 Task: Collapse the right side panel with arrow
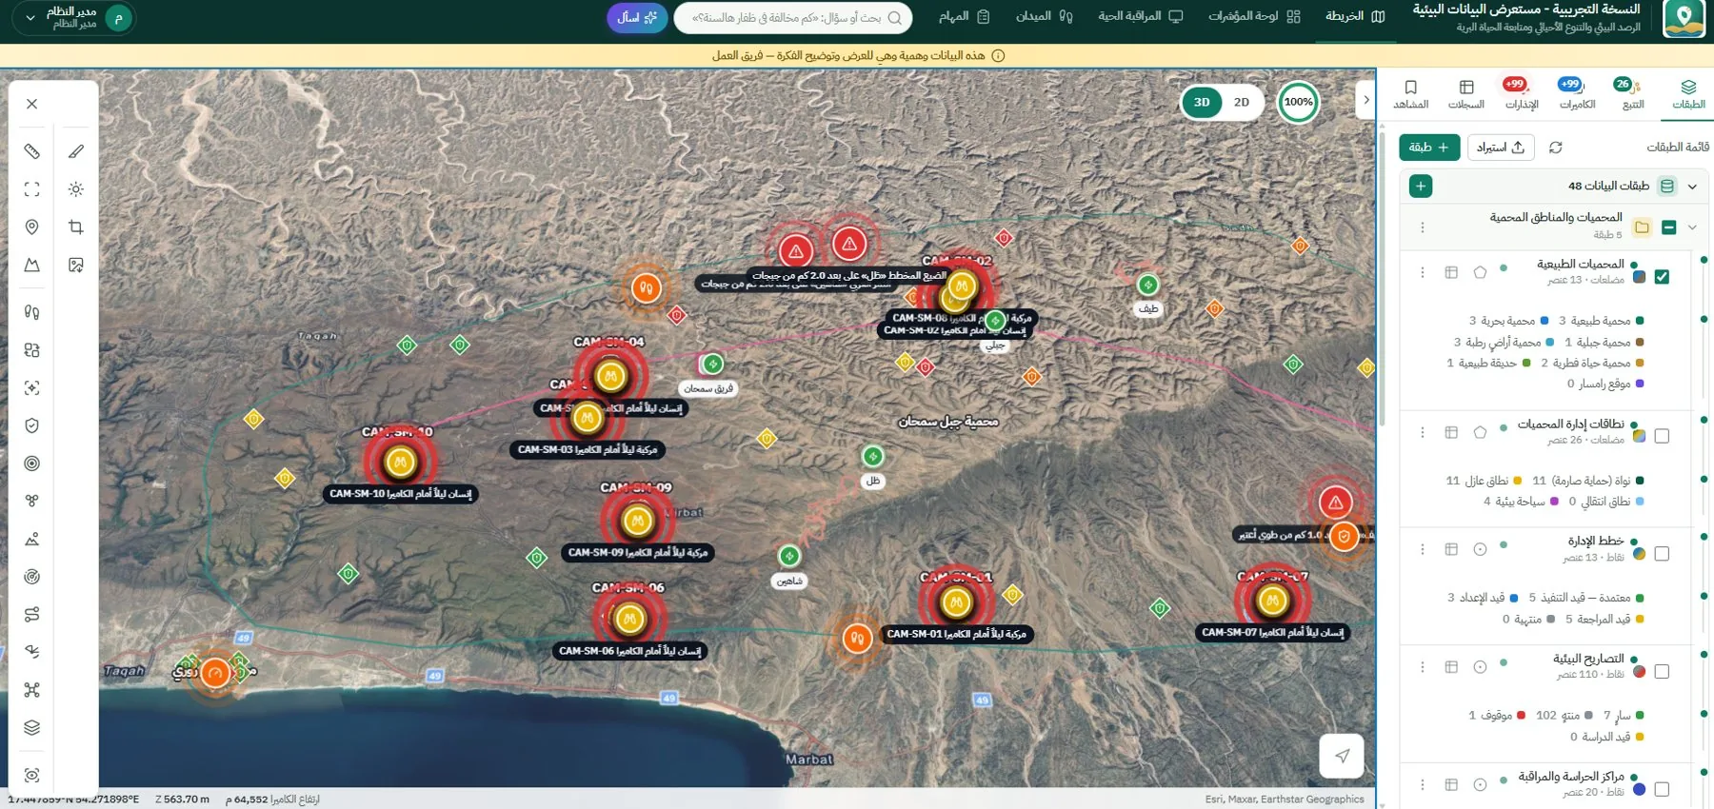tap(1365, 100)
